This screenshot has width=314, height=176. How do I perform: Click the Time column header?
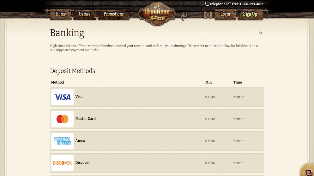click(x=238, y=82)
